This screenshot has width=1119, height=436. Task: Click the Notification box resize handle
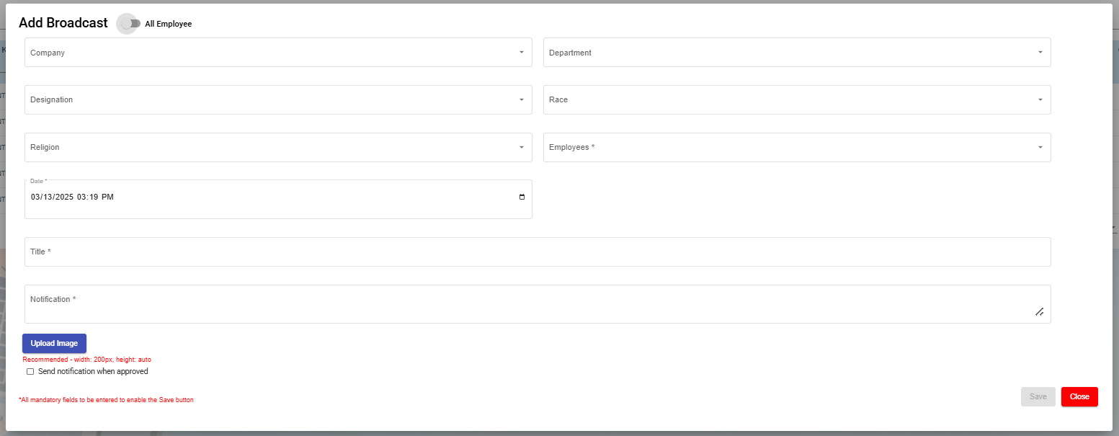point(1039,311)
